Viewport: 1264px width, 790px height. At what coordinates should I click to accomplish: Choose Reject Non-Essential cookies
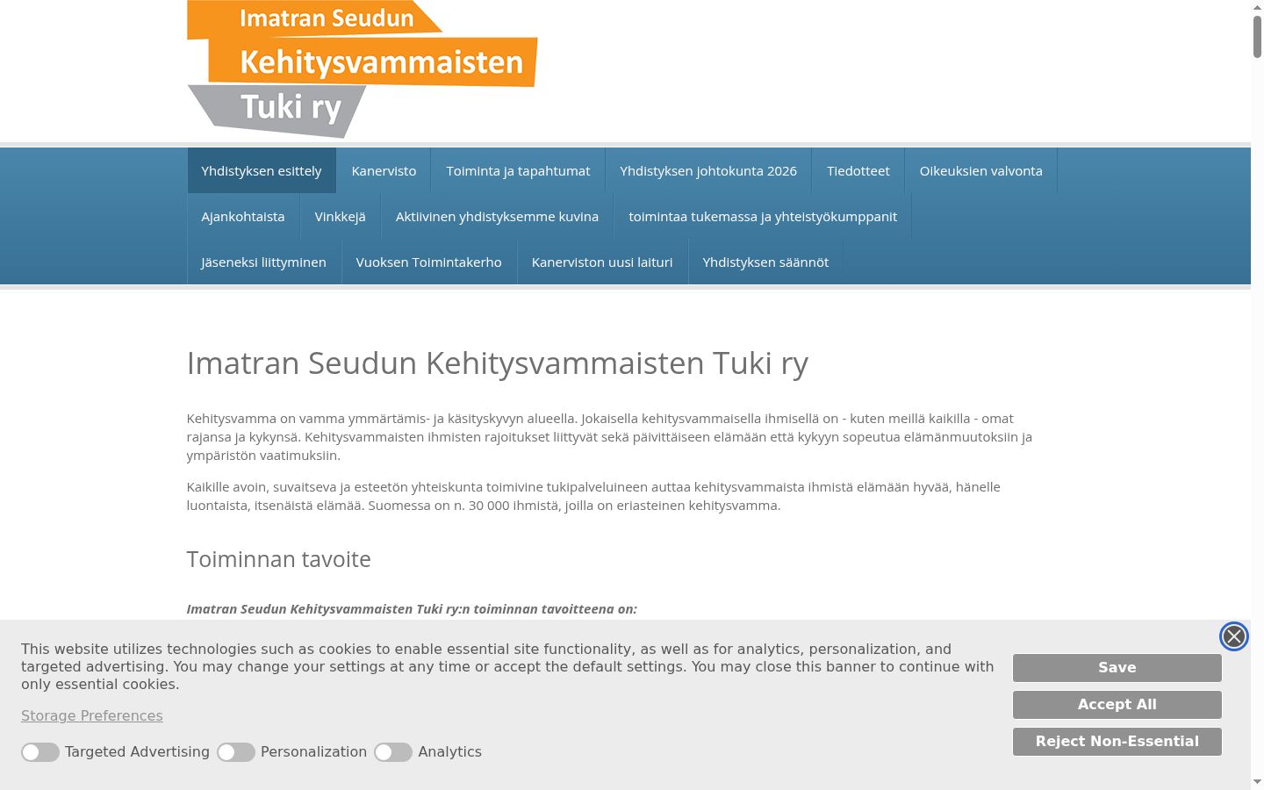point(1117,742)
